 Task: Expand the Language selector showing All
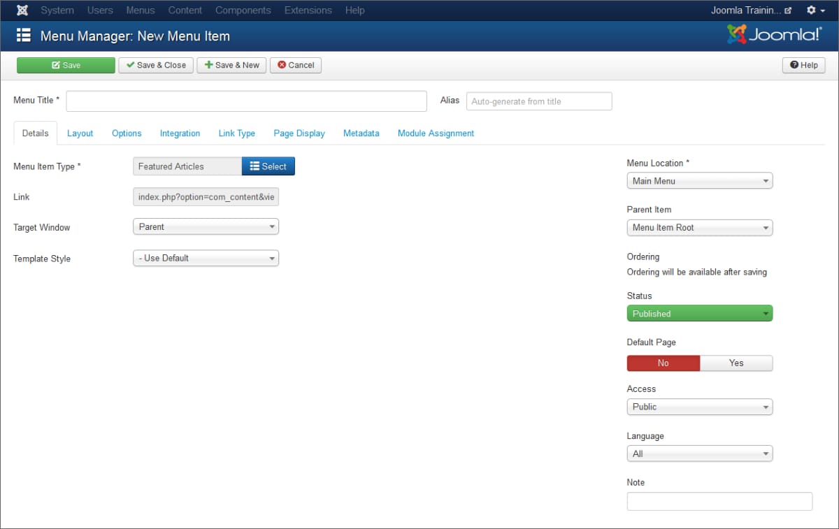[x=699, y=453]
